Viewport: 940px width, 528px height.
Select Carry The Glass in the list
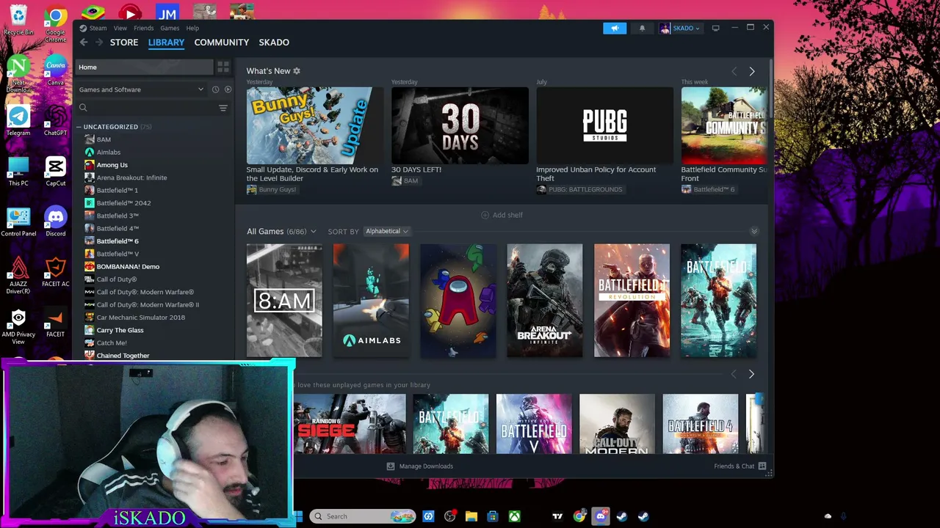tap(120, 330)
